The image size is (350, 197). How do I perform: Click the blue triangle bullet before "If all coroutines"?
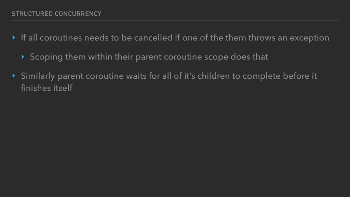point(14,38)
